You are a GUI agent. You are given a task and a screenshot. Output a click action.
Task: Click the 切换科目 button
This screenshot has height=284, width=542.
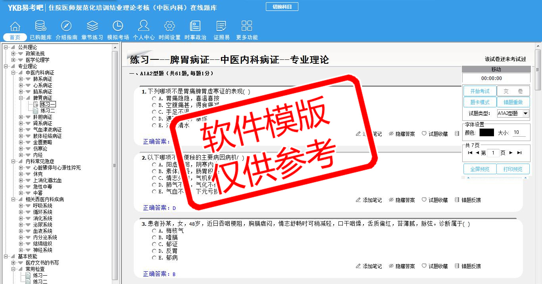pos(282,7)
